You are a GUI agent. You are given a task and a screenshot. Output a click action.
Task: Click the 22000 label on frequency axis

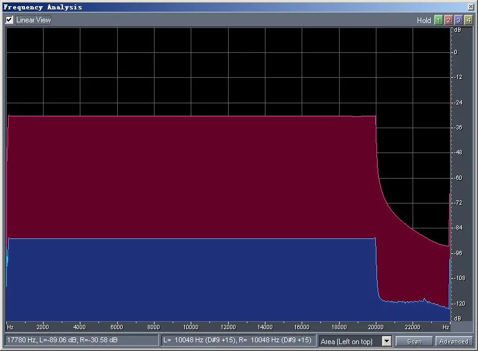point(413,327)
